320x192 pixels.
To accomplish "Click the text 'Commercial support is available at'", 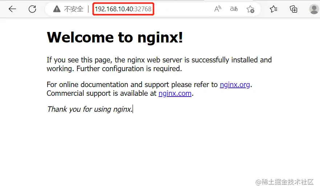I will pos(101,93).
